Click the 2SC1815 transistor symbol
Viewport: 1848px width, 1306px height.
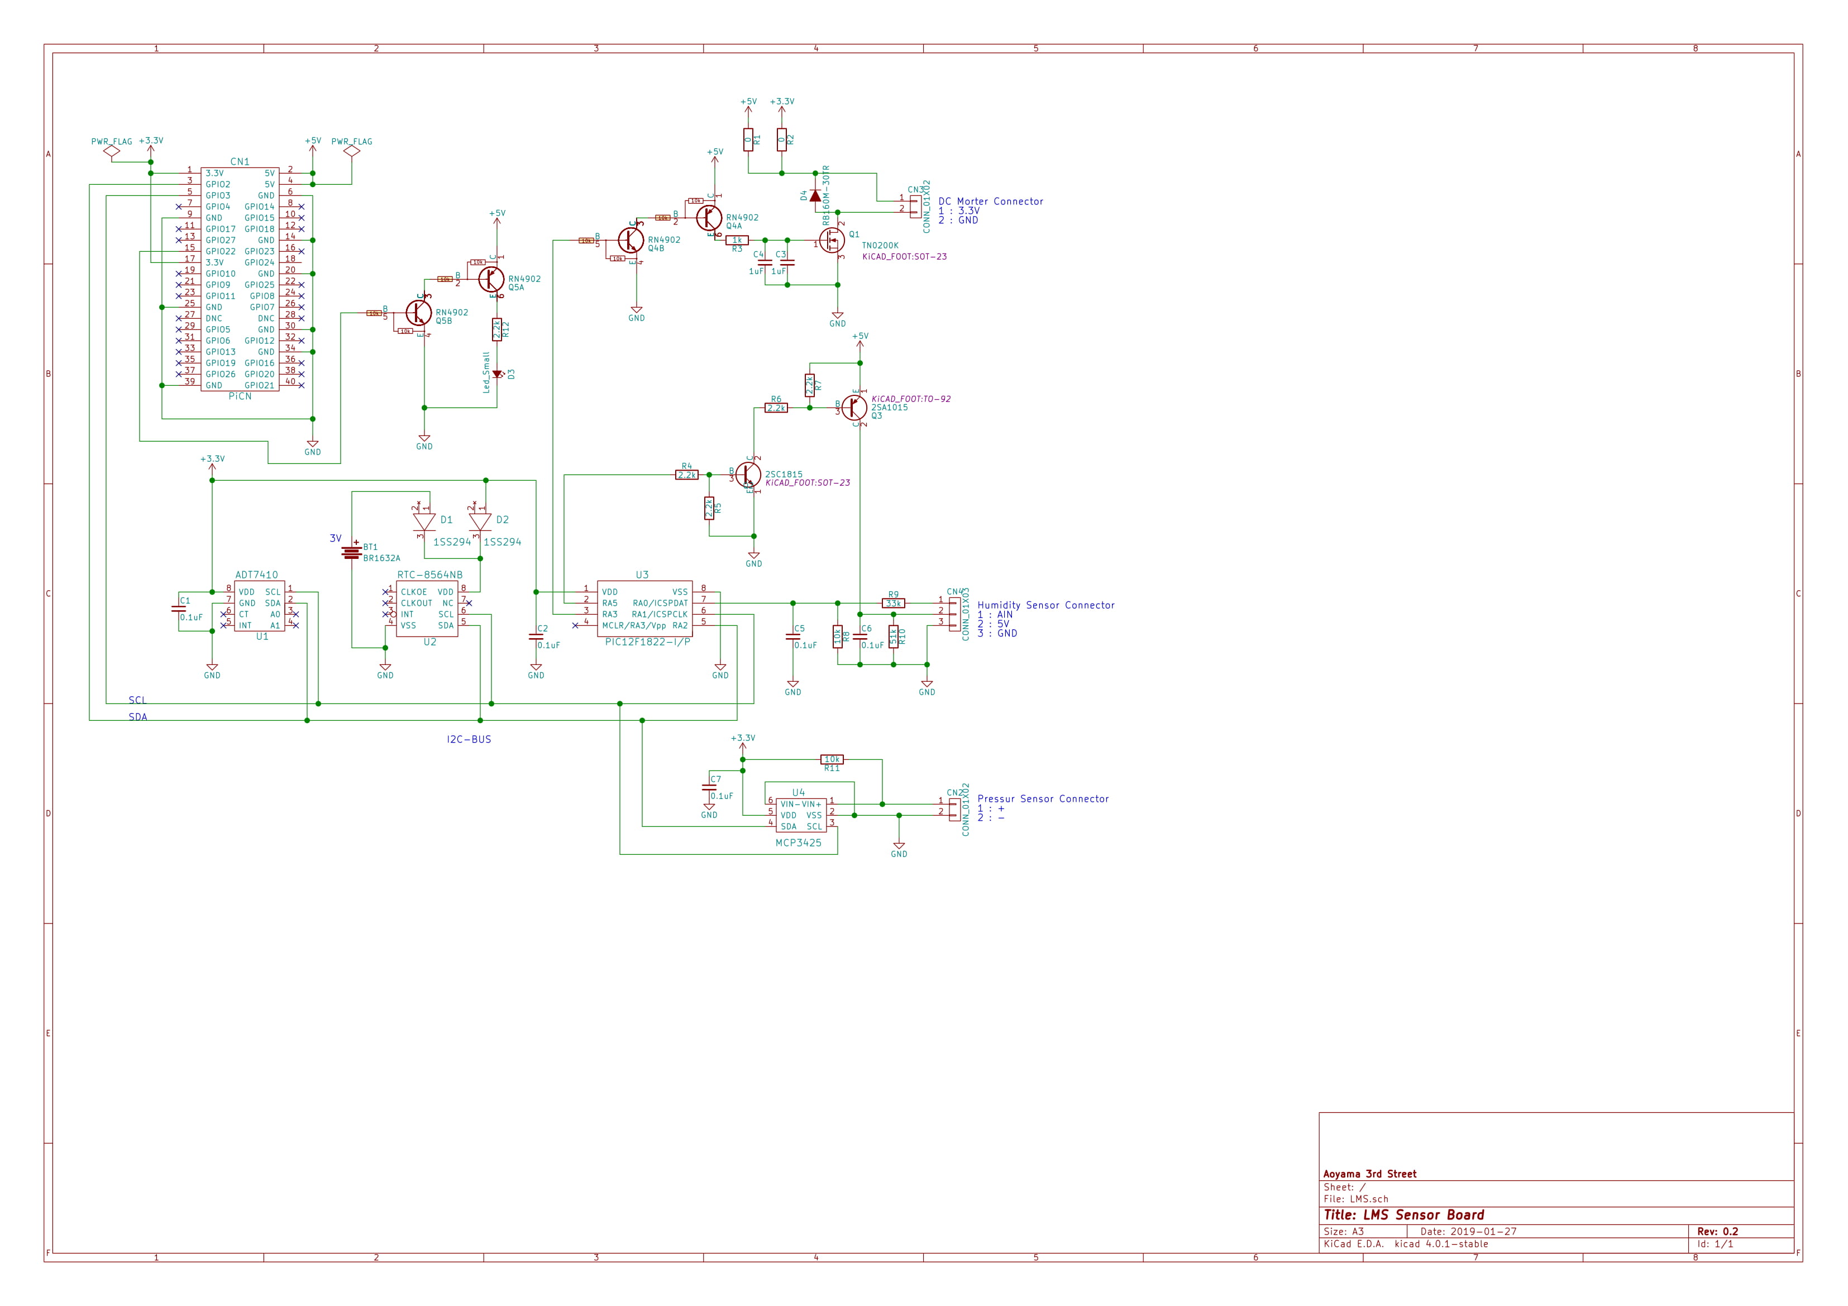pos(748,475)
